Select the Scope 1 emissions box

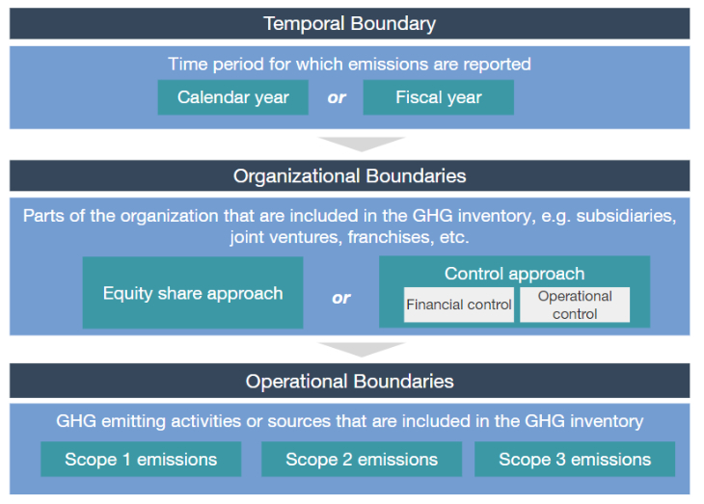141,459
